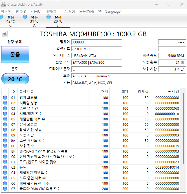This screenshot has width=187, height=194.
Task: Click status circle for 07 탐색 오류율
Action: 5,124
